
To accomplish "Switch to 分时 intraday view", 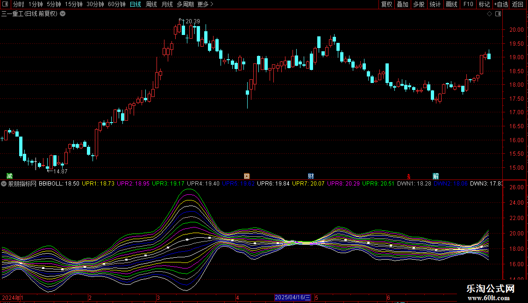I will (x=19, y=4).
